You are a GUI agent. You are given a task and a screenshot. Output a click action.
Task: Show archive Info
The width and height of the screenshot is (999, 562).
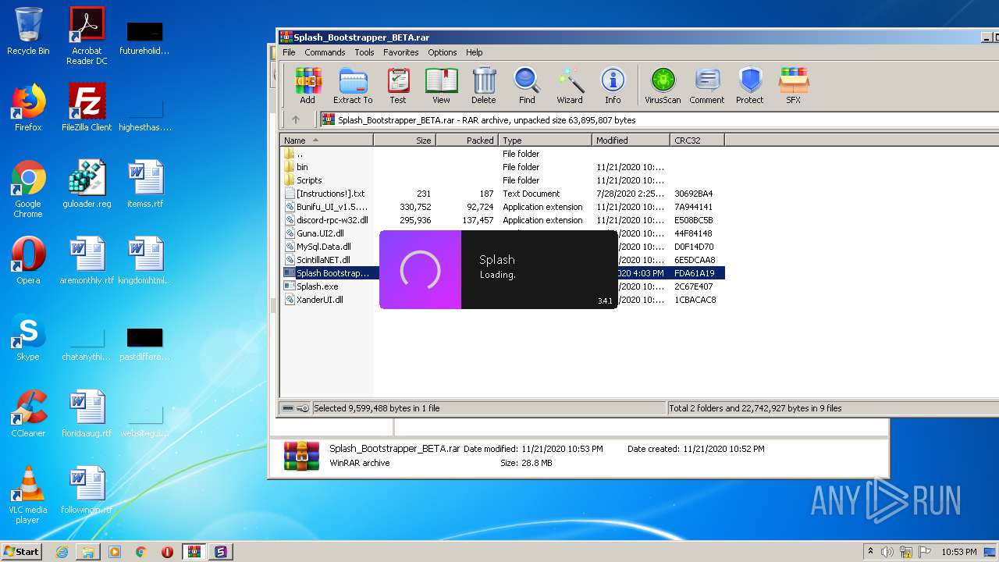pos(613,85)
